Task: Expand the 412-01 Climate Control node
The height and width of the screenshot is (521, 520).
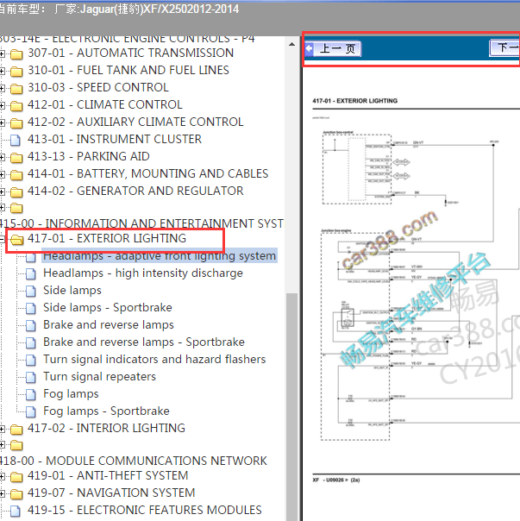Action: click(x=2, y=105)
